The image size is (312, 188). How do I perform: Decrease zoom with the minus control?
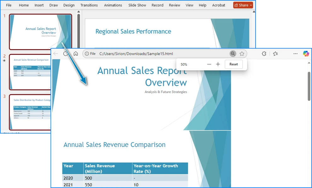(x=209, y=64)
